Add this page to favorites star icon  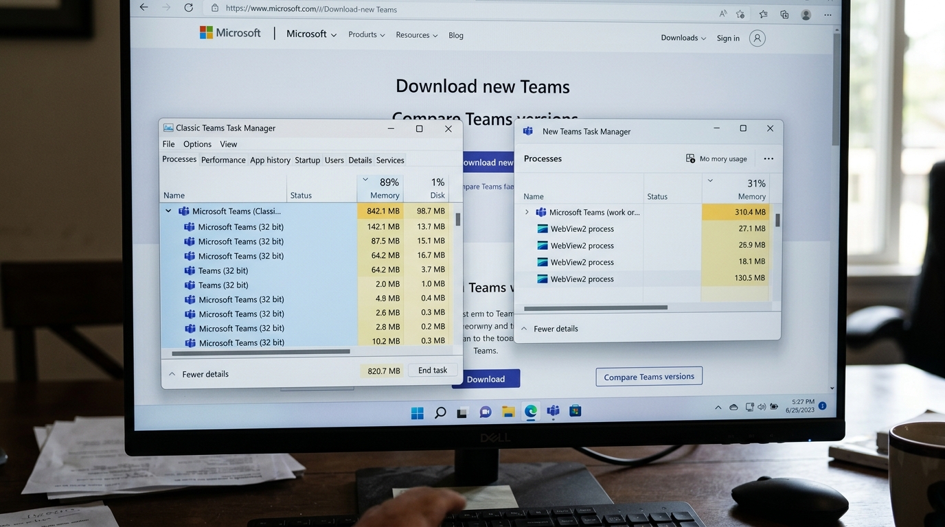click(x=740, y=14)
